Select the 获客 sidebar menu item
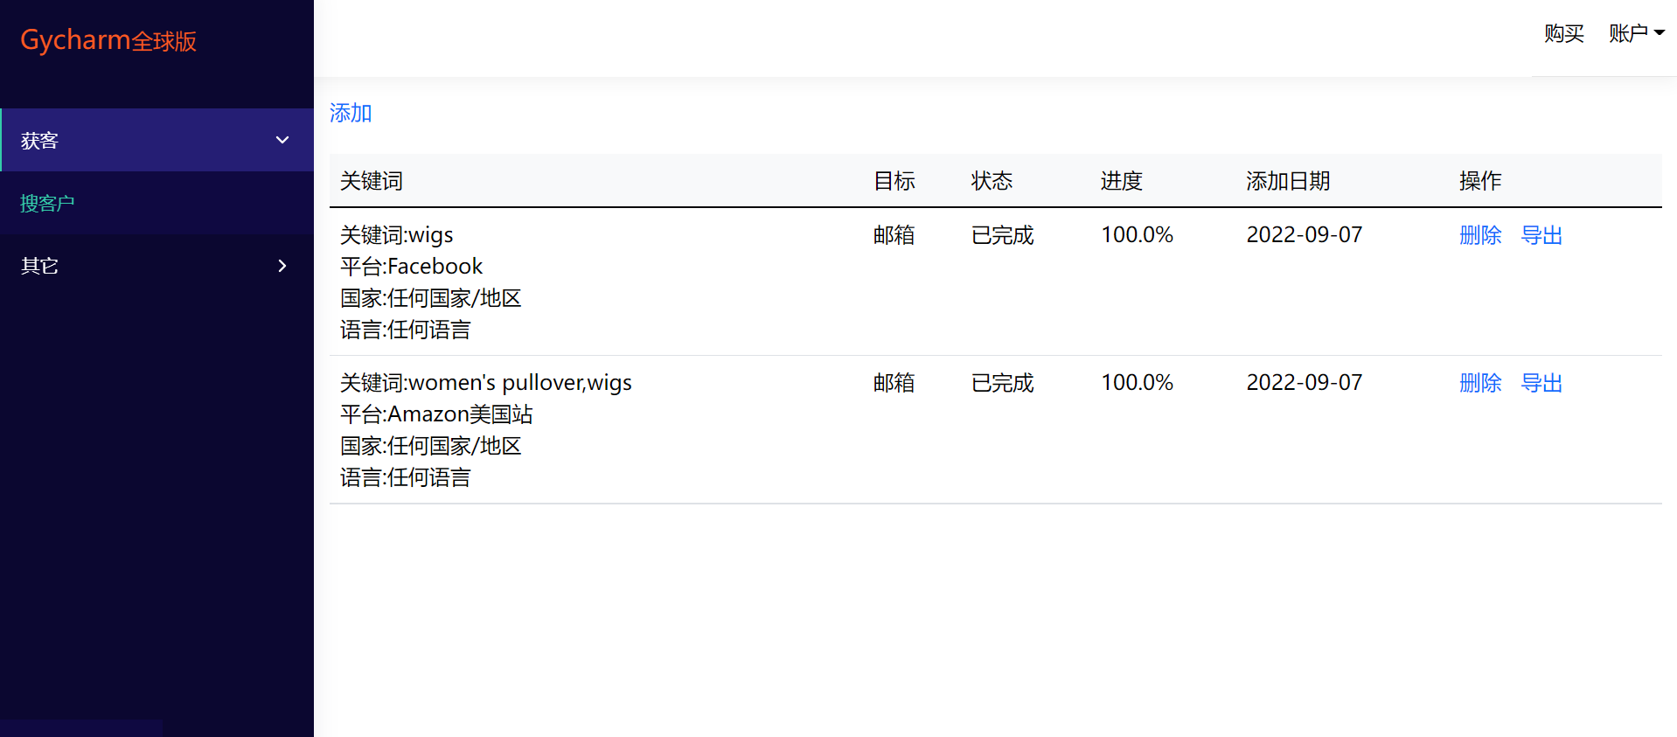 coord(39,141)
